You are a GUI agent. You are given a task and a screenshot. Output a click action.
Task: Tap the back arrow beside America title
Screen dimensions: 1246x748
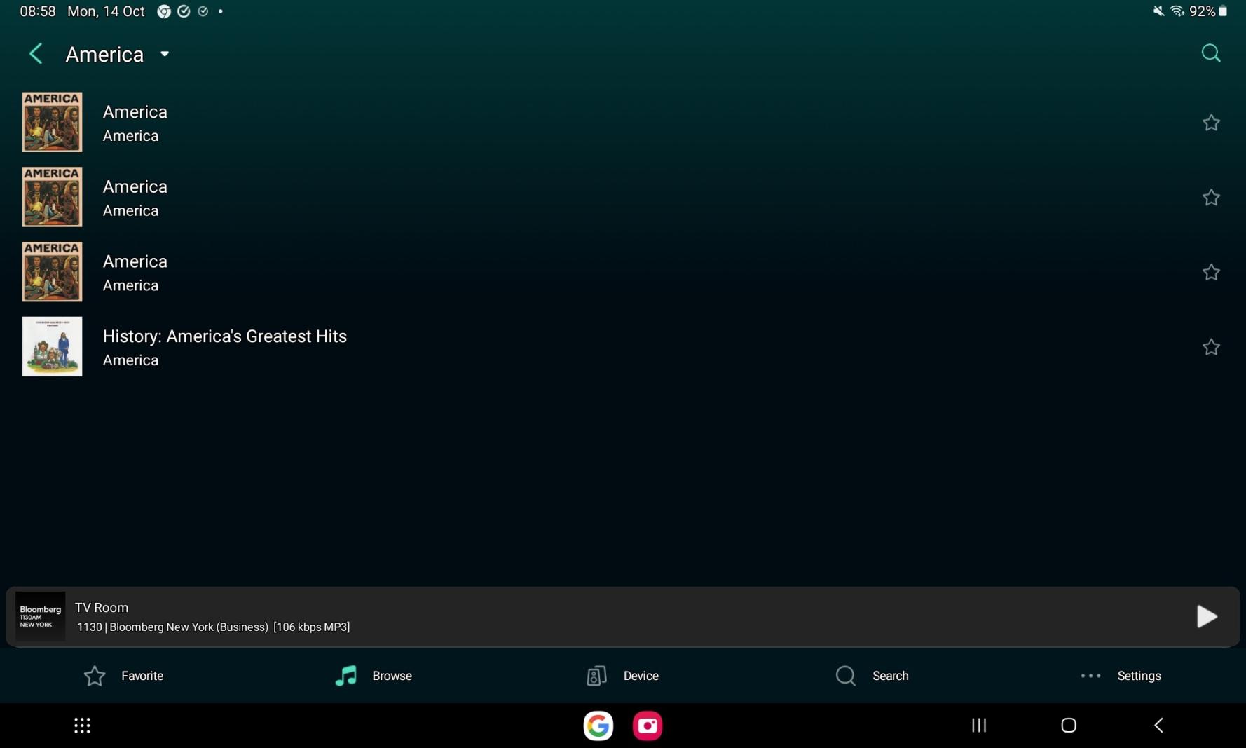point(36,54)
